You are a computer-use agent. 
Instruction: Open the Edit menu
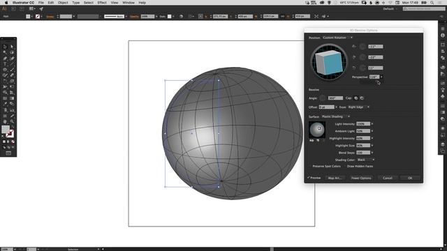[51, 3]
